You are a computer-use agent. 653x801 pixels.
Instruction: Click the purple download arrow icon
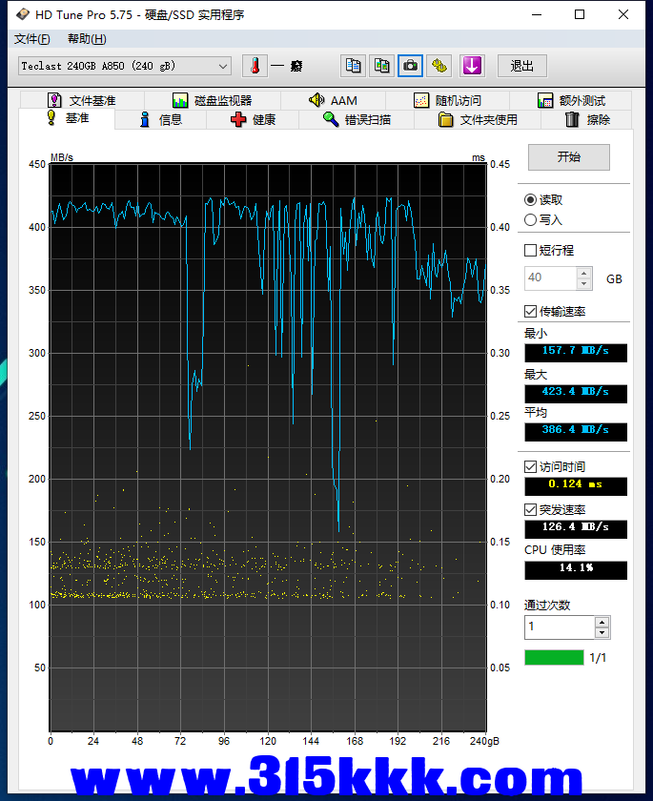(472, 66)
